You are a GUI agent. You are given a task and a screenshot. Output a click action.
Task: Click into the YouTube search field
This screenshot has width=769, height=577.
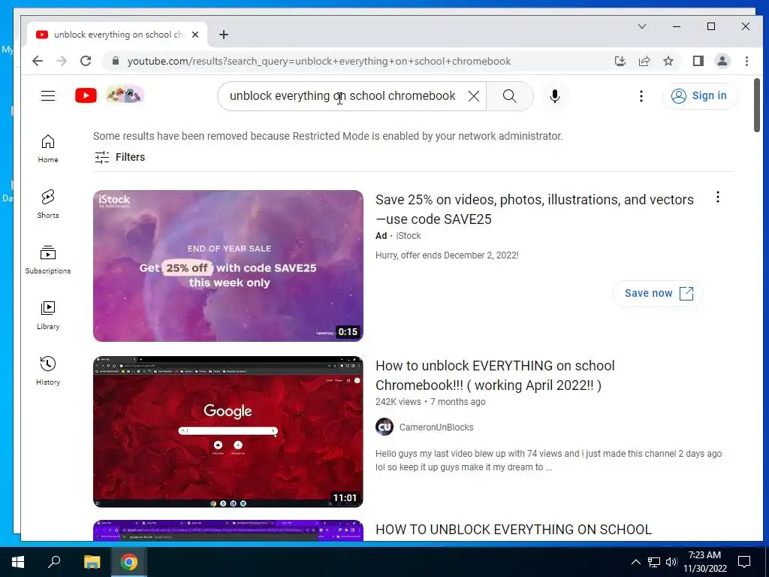[342, 96]
